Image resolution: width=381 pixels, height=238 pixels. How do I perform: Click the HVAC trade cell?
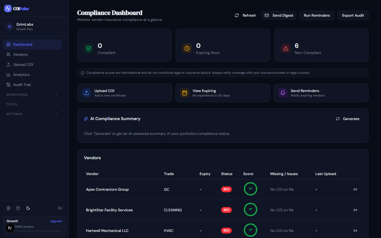coord(169,231)
